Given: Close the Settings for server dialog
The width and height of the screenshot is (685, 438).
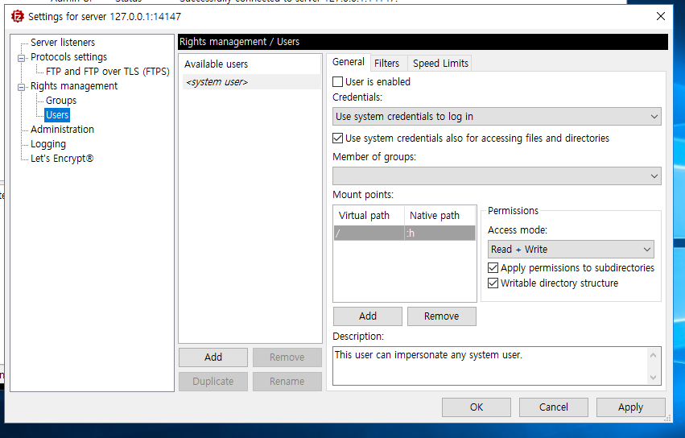Looking at the screenshot, I should click(661, 17).
